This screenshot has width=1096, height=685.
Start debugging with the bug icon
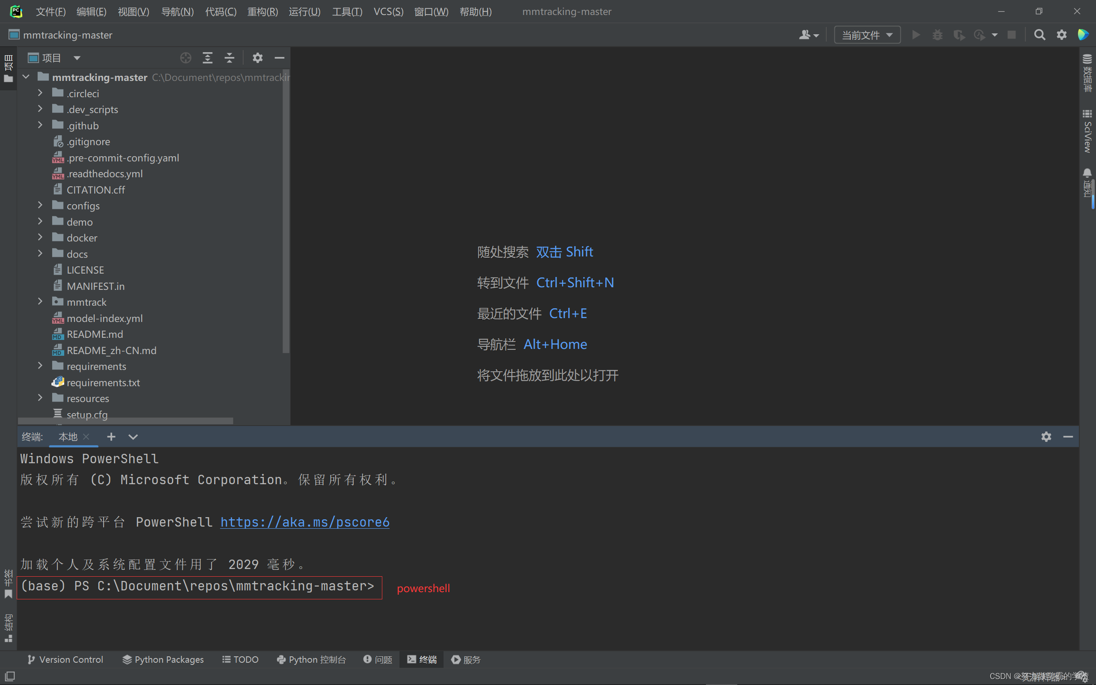(938, 34)
